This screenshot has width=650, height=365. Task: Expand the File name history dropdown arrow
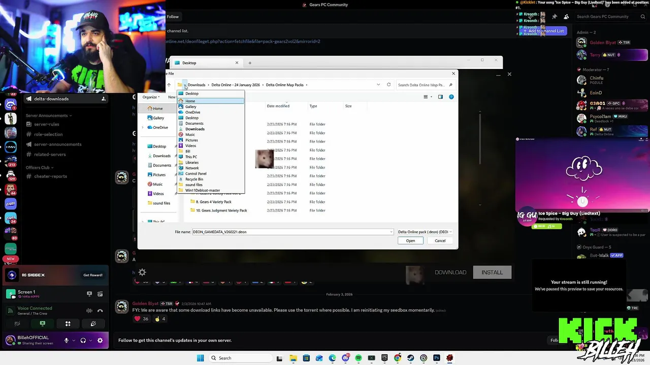[391, 232]
